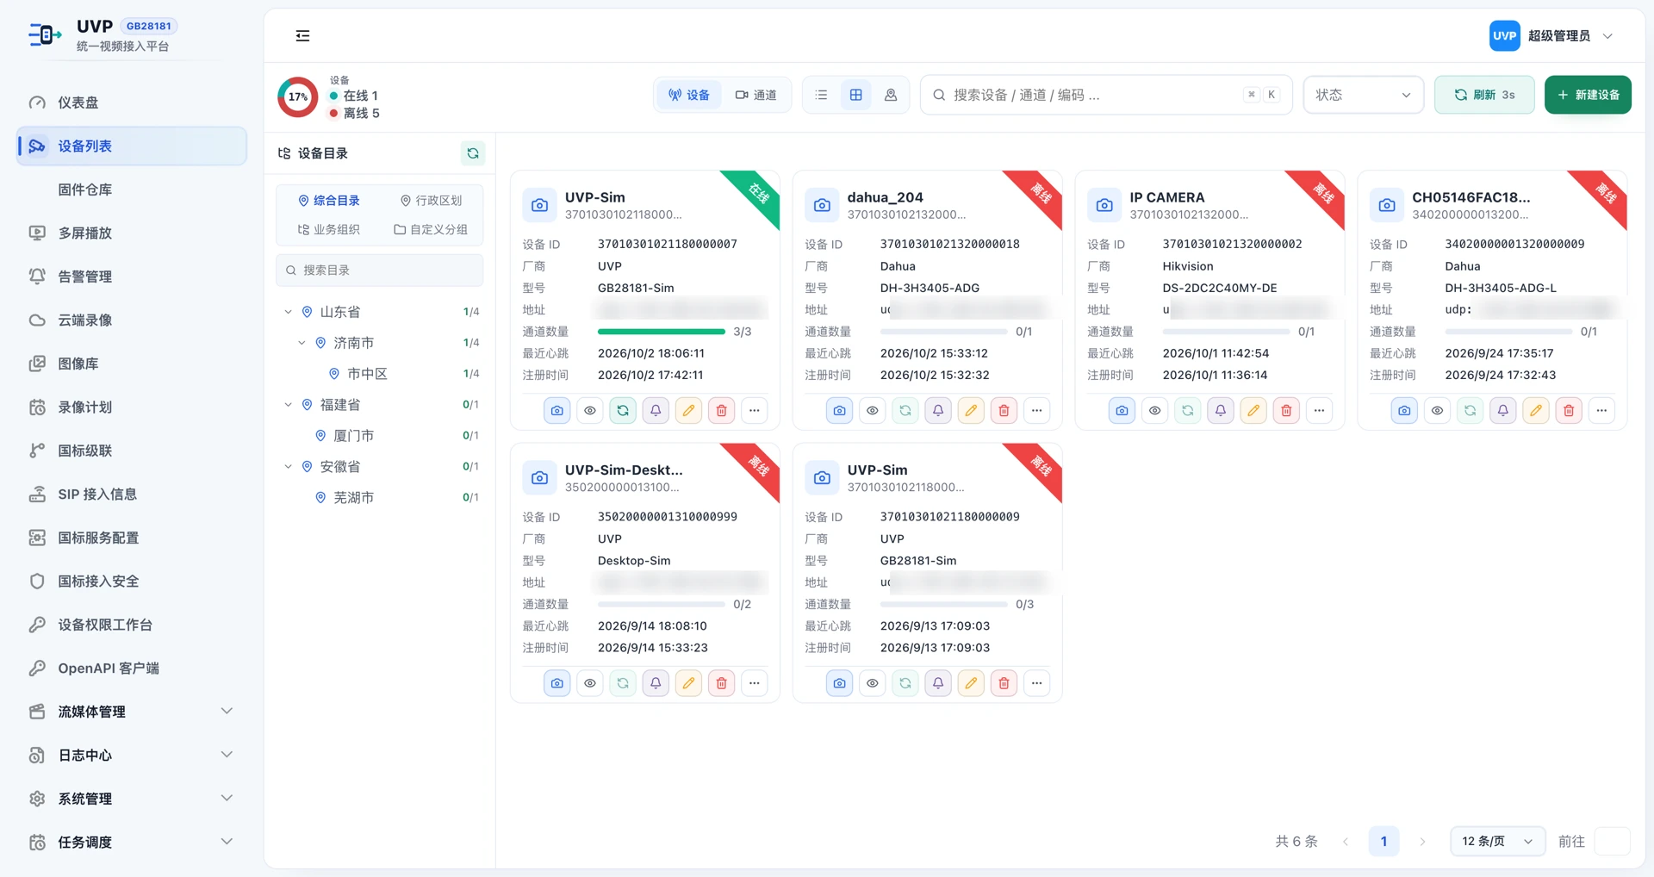Screen dimensions: 1654x877
Task: Click the eye view icon on dahua_204 card
Action: [873, 411]
